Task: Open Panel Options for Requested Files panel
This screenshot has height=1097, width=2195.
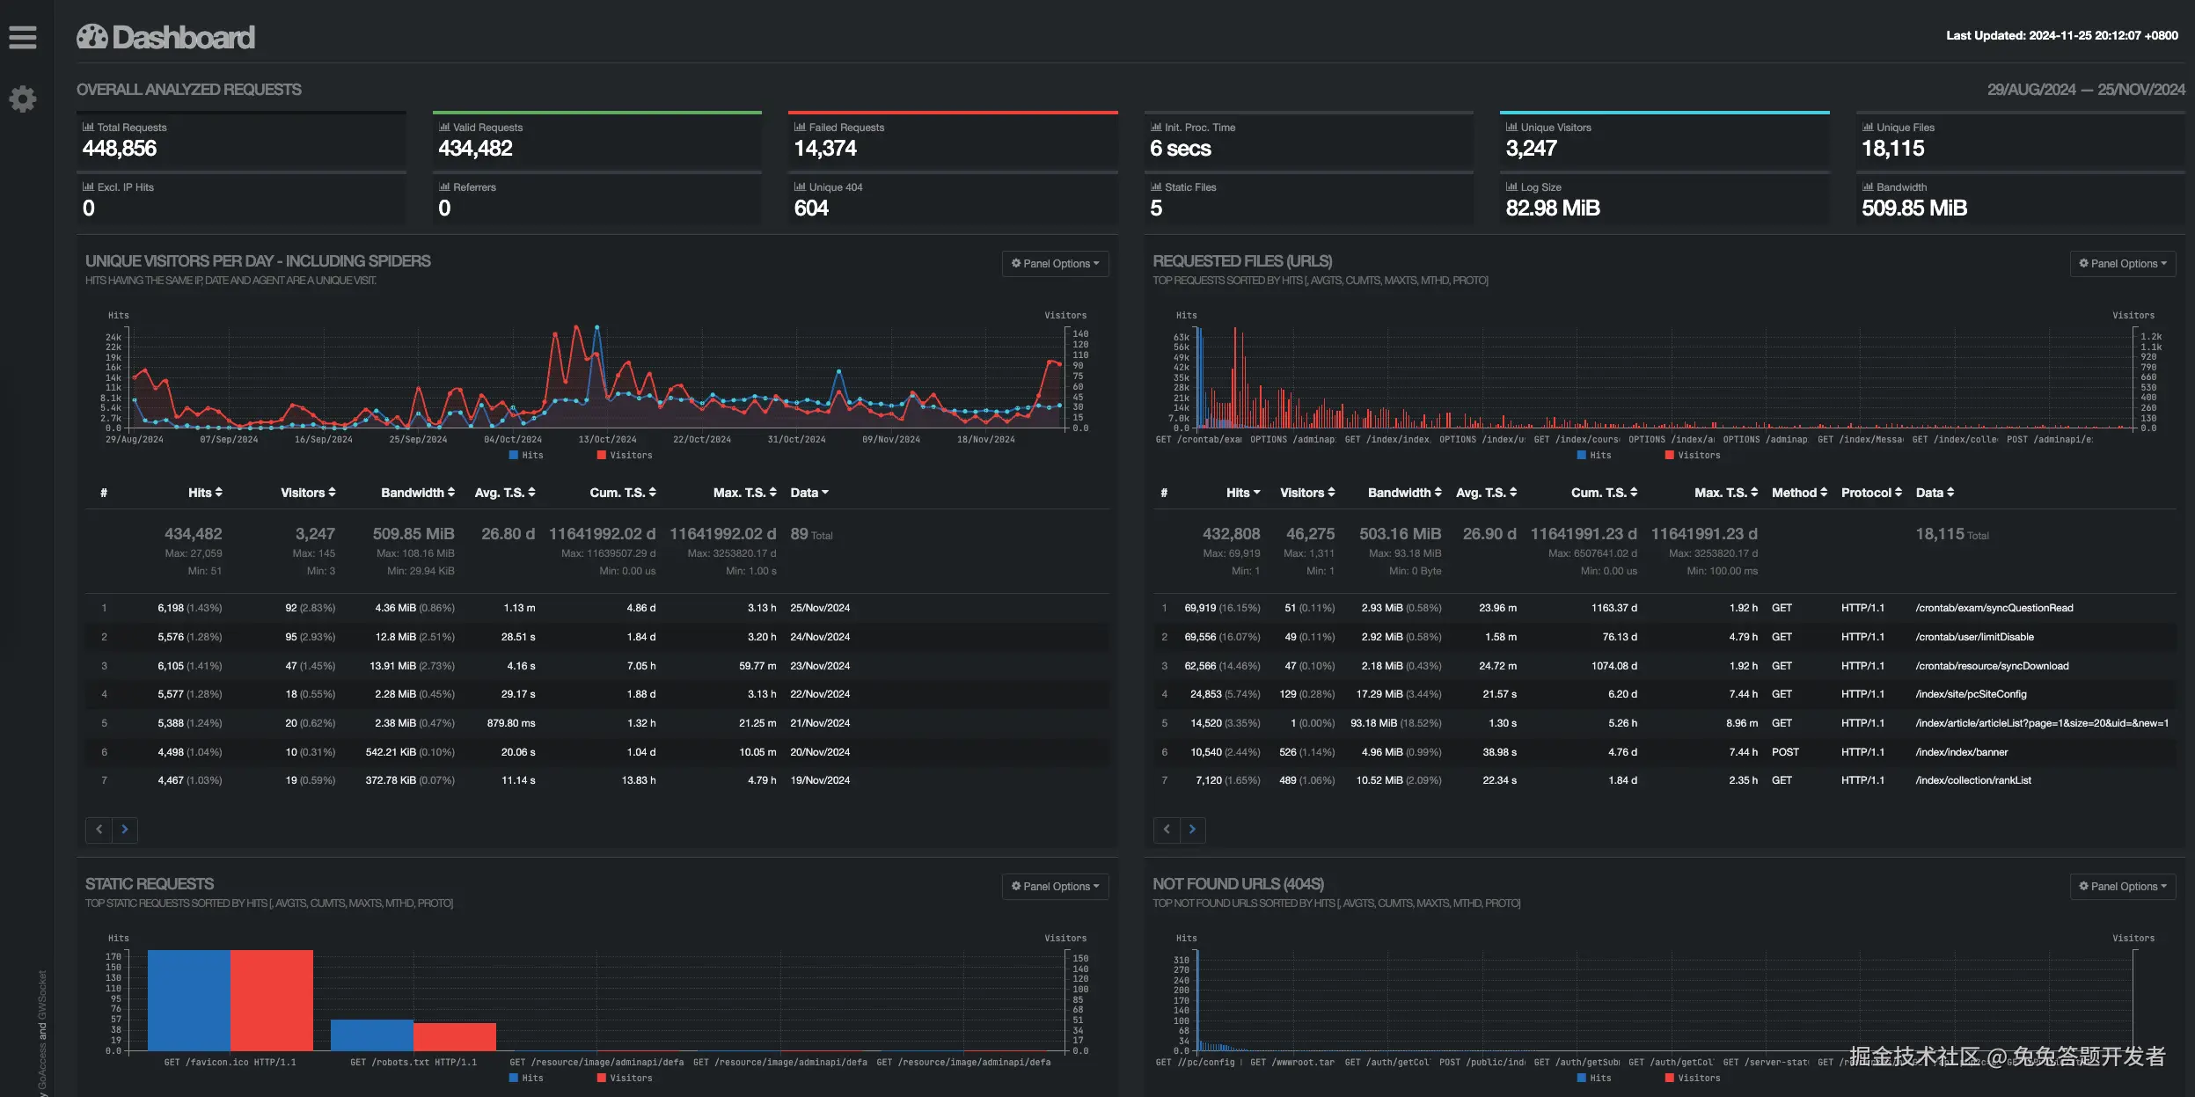Action: (2122, 264)
